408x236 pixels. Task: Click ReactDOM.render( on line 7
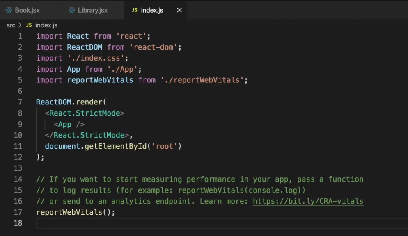[71, 102]
